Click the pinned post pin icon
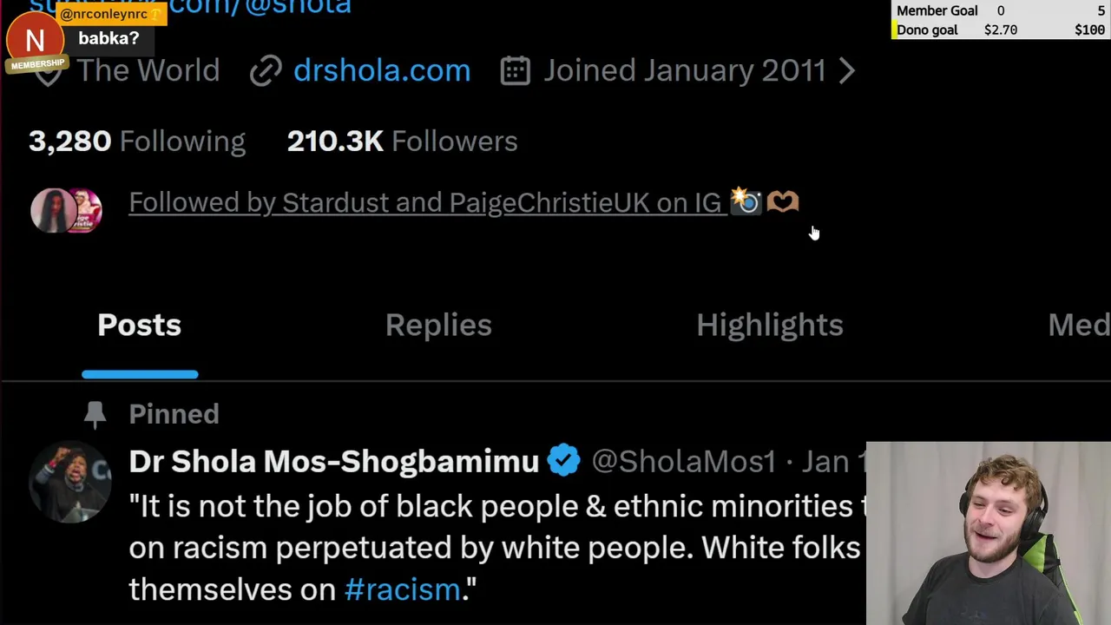Viewport: 1111px width, 625px height. [95, 415]
